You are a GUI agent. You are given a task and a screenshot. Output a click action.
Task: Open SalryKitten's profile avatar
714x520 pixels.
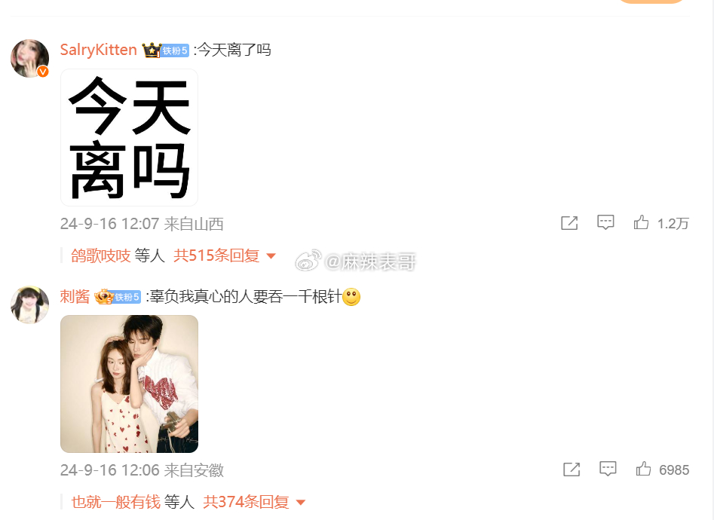pos(30,58)
